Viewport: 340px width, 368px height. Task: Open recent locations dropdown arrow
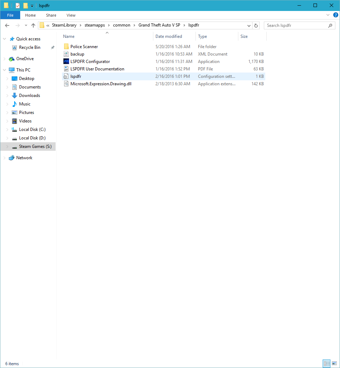(26, 25)
